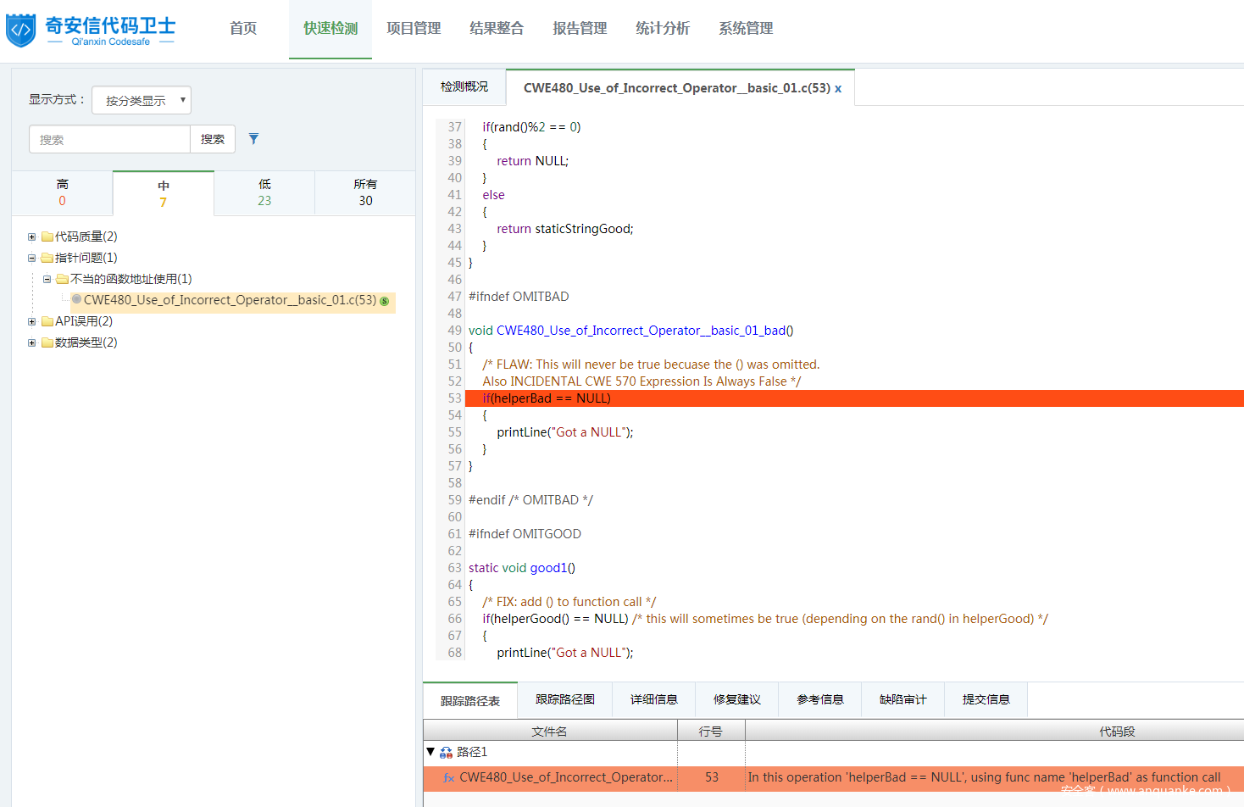This screenshot has width=1244, height=807.
Task: Show low severity 低 23 defects
Action: [264, 193]
